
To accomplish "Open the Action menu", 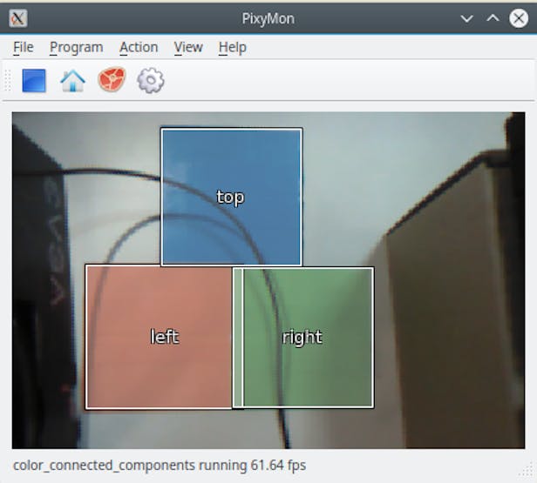I will pyautogui.click(x=139, y=47).
